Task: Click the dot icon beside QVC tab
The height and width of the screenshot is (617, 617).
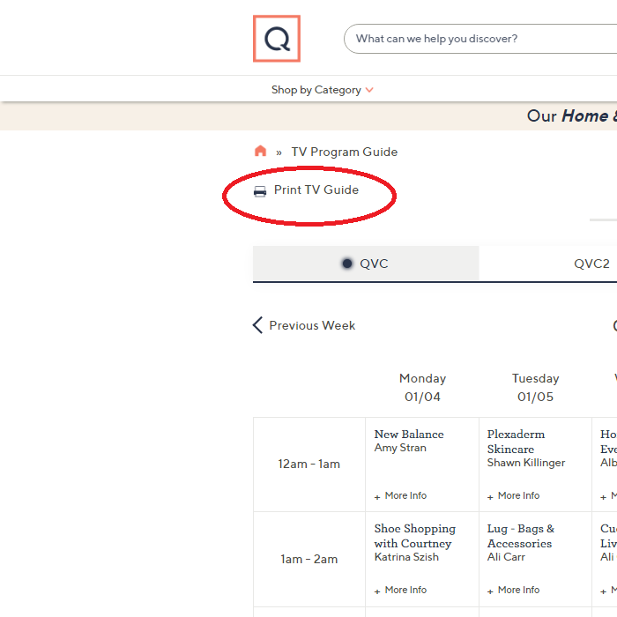Action: [x=347, y=264]
